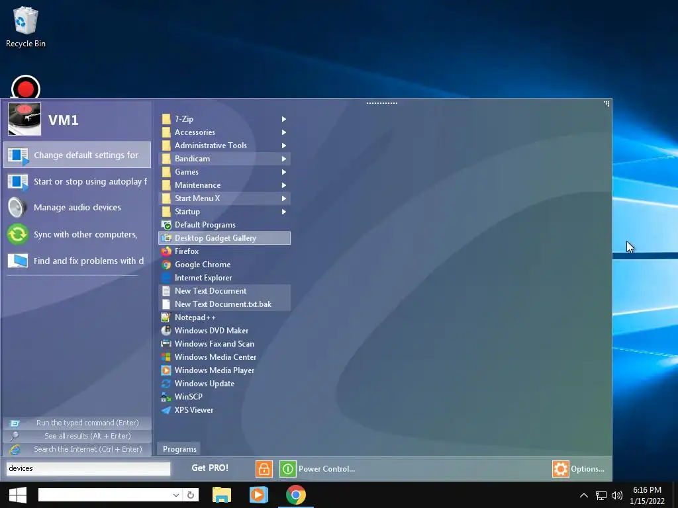The width and height of the screenshot is (678, 508).
Task: Launch Desktop Gadget Gallery
Action: point(224,238)
